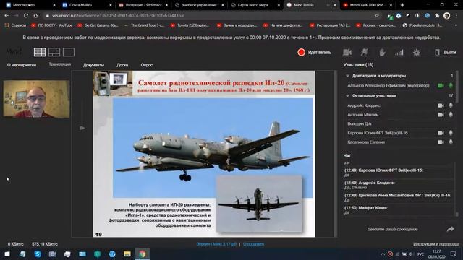Open Инструкции и поддержка link
This screenshot has width=463, height=260.
point(436,244)
